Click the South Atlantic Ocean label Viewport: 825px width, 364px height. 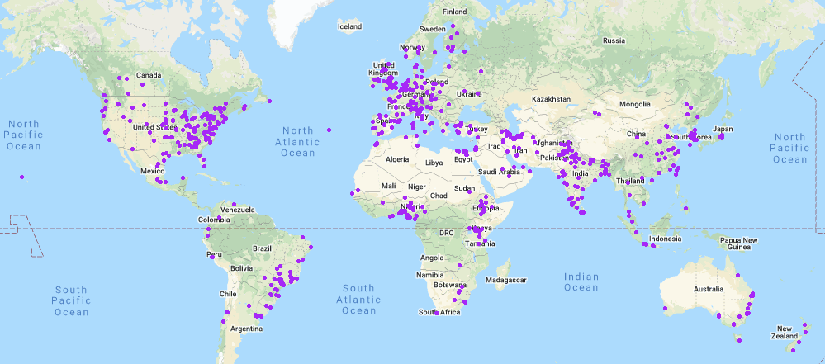(359, 300)
